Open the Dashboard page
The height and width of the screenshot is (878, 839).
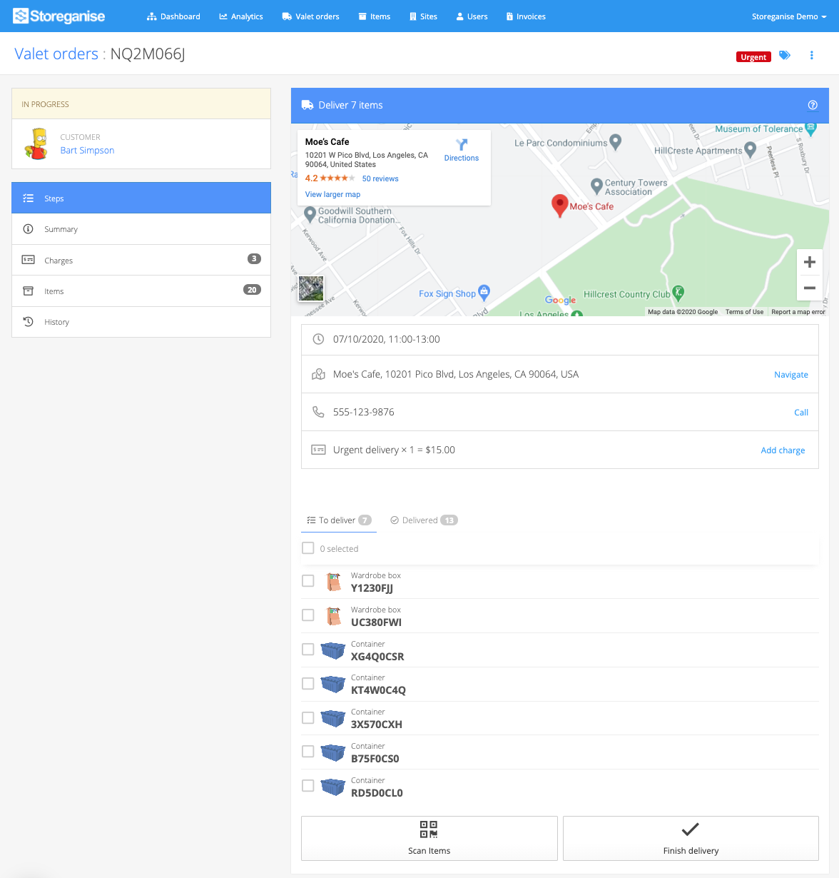coord(173,16)
